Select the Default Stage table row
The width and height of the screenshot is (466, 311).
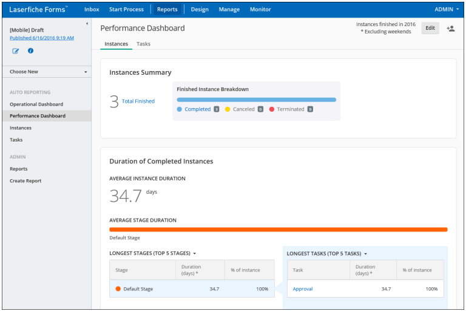pyautogui.click(x=192, y=289)
